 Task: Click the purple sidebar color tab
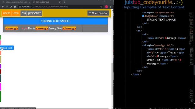(1, 66)
